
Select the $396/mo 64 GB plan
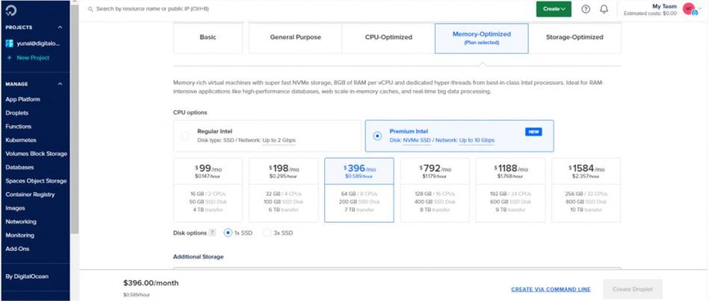coord(359,190)
